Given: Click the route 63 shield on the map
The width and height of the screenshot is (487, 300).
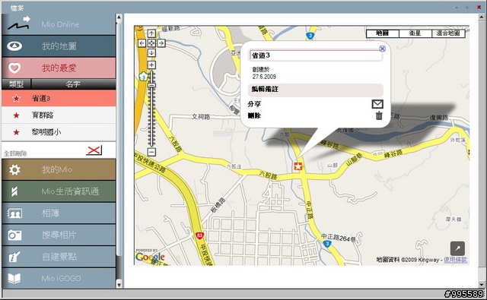Looking at the screenshot, I should coord(199,236).
